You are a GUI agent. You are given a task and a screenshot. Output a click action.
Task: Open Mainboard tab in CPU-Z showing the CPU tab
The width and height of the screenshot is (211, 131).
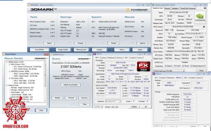click(x=111, y=58)
